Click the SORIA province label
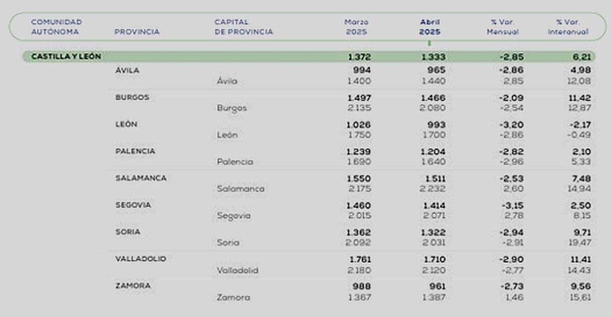Image resolution: width=612 pixels, height=317 pixels. point(128,232)
